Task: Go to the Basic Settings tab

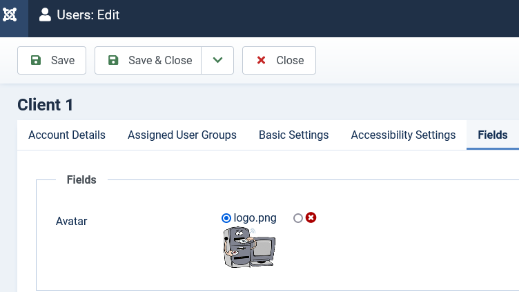Action: coord(293,135)
